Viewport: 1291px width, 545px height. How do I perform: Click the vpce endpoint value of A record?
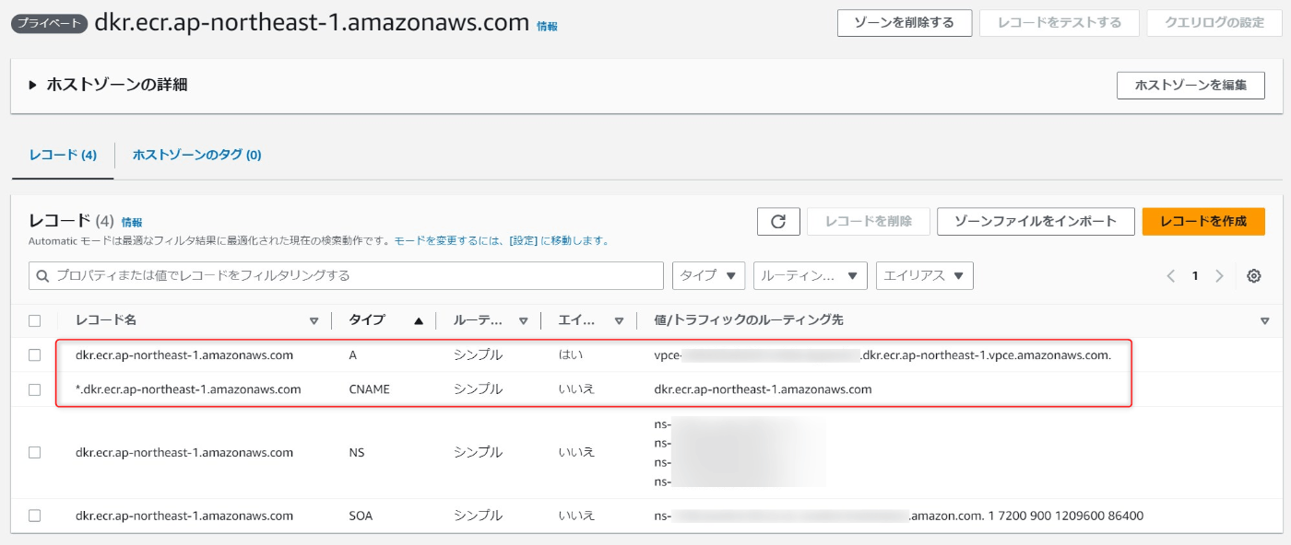[x=882, y=354]
